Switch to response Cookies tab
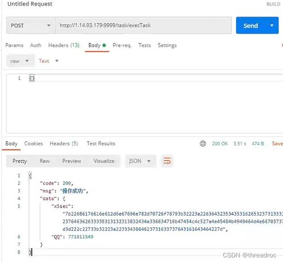This screenshot has width=283, height=262. [x=33, y=144]
